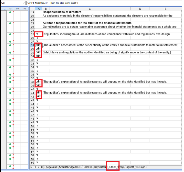Select column C header
Screen dimensions: 184x172
click(90, 9)
